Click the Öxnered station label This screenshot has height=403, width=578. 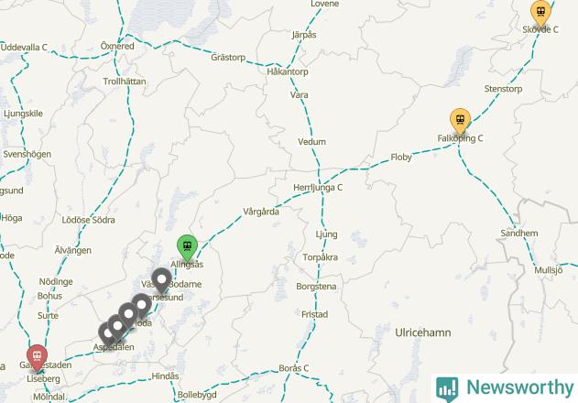tap(117, 46)
